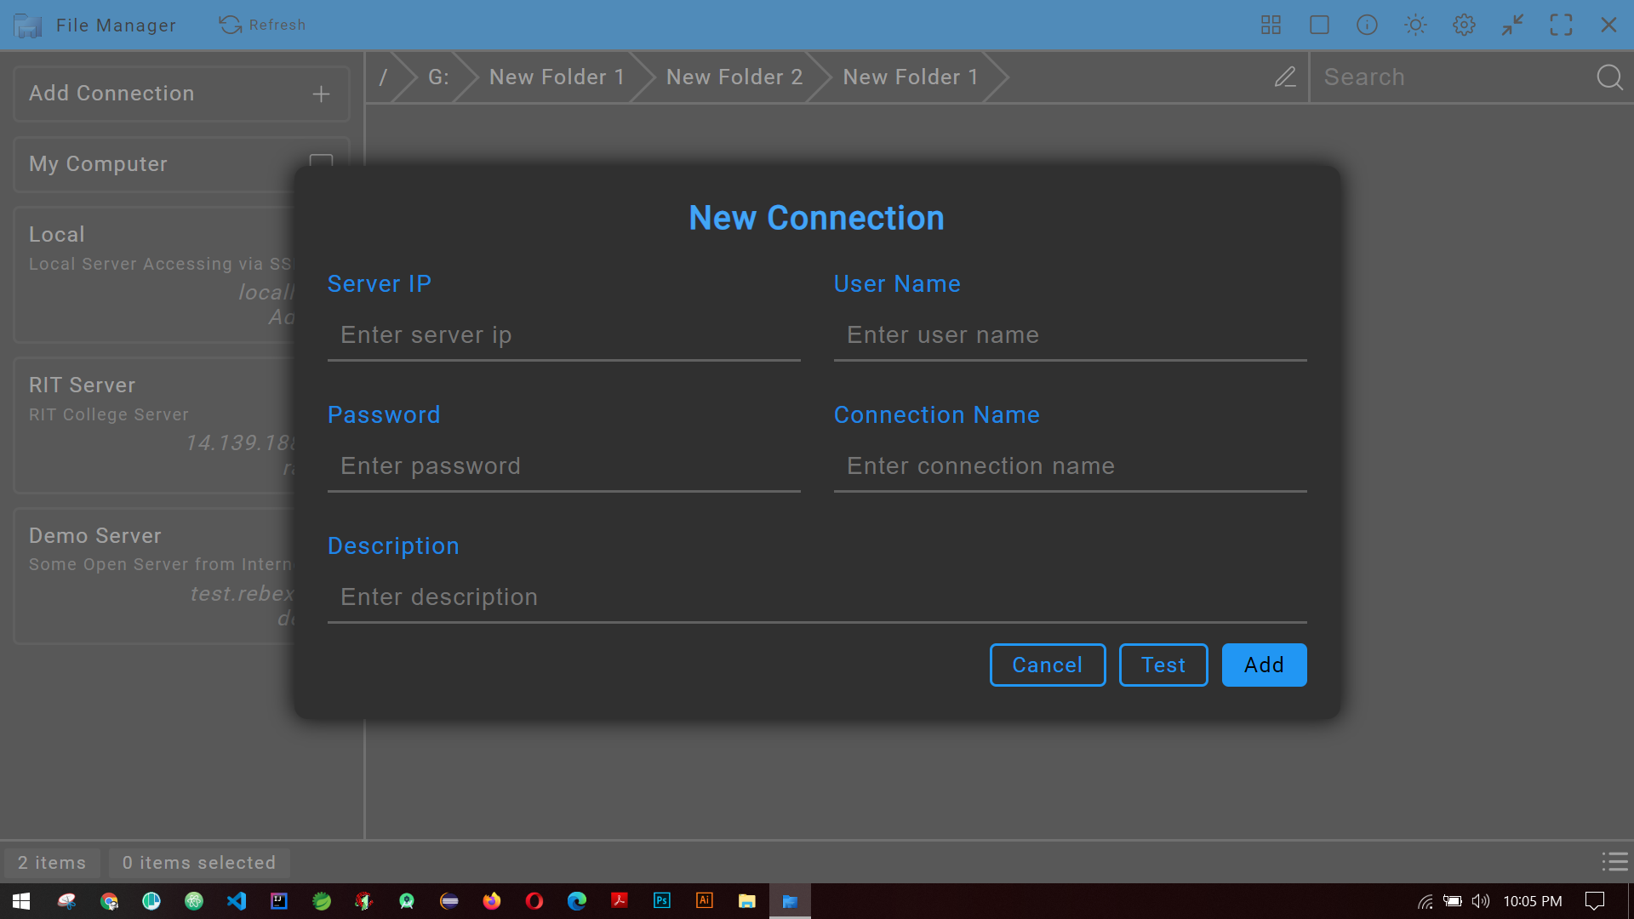
Task: Select the New Folder 2 breadcrumb tab
Action: tap(734, 77)
